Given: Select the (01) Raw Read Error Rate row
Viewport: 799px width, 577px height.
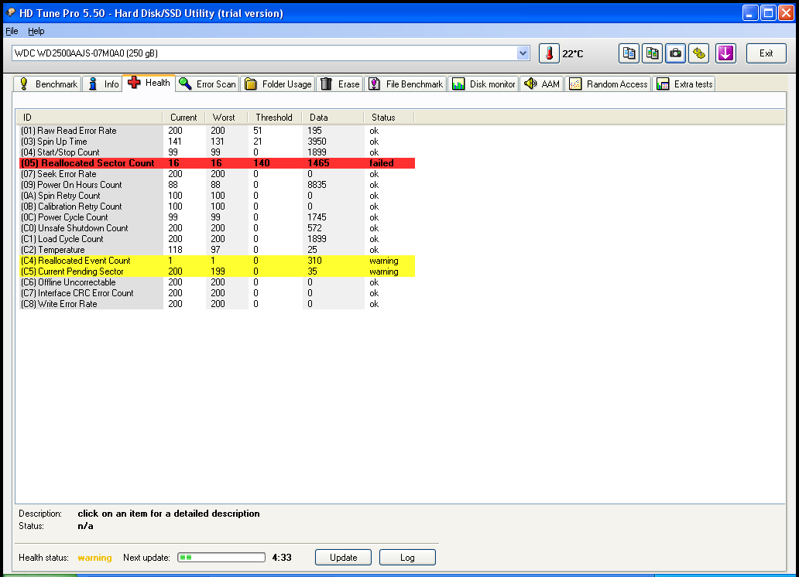Looking at the screenshot, I should (217, 131).
